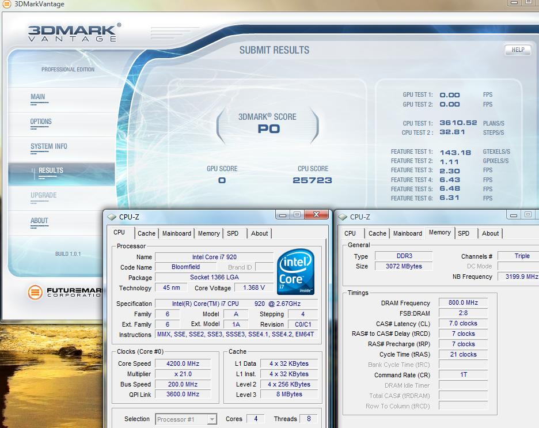Image resolution: width=539 pixels, height=428 pixels.
Task: Click the 3DMarkVantage title bar app icon
Action: click(x=6, y=4)
